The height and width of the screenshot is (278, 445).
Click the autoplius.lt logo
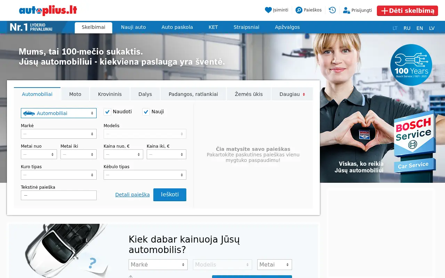point(48,10)
